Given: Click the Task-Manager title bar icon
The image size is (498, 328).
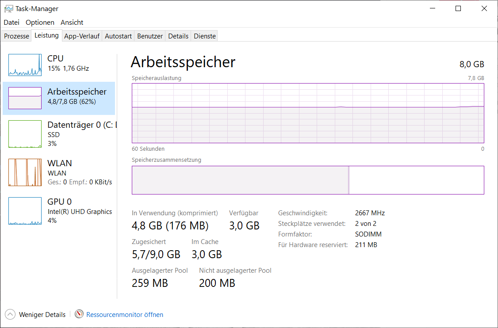Looking at the screenshot, I should pos(8,8).
